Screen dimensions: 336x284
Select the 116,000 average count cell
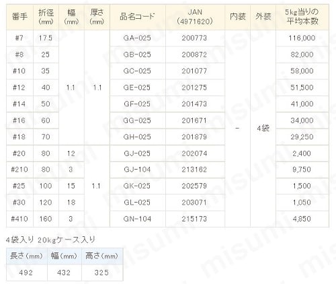pos(302,38)
